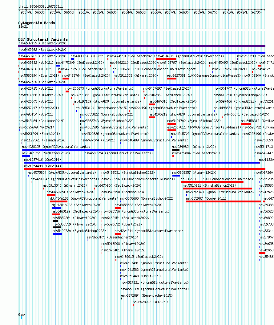Click the red bar under nsv555987
The image size is (274, 325).
(x=224, y=201)
